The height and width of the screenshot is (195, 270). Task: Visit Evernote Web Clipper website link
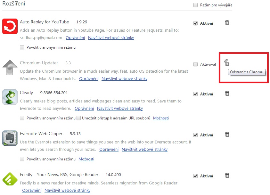tap(144, 150)
